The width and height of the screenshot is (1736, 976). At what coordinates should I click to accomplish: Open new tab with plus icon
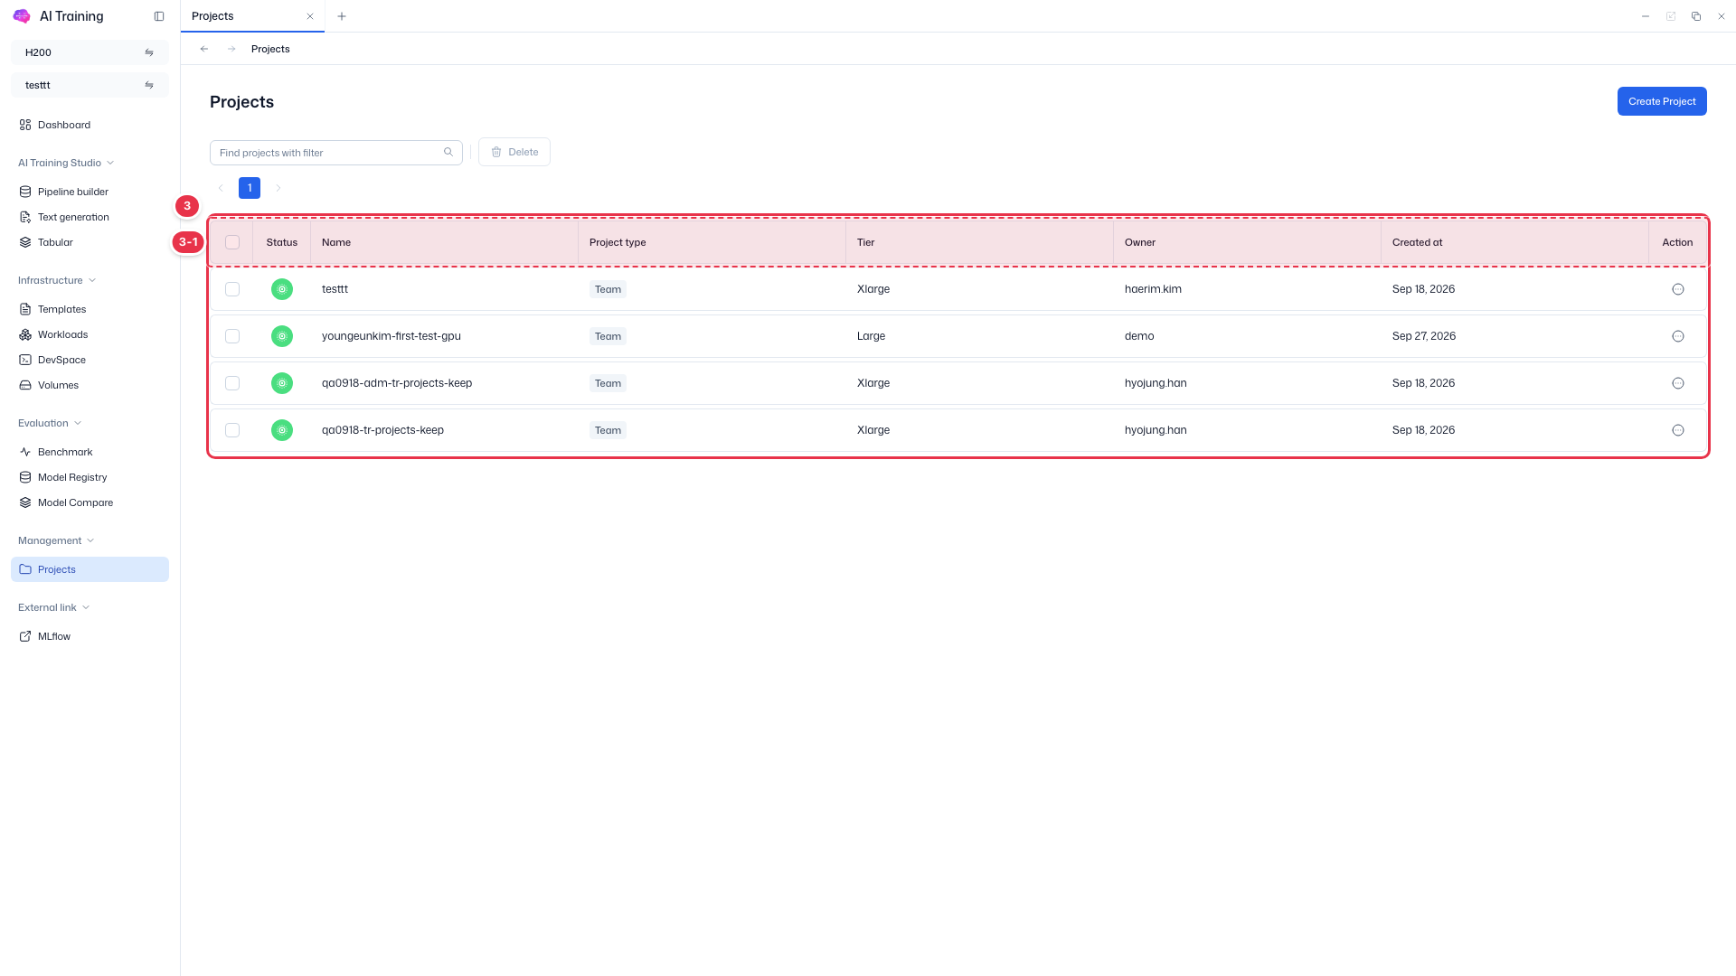[x=342, y=16]
